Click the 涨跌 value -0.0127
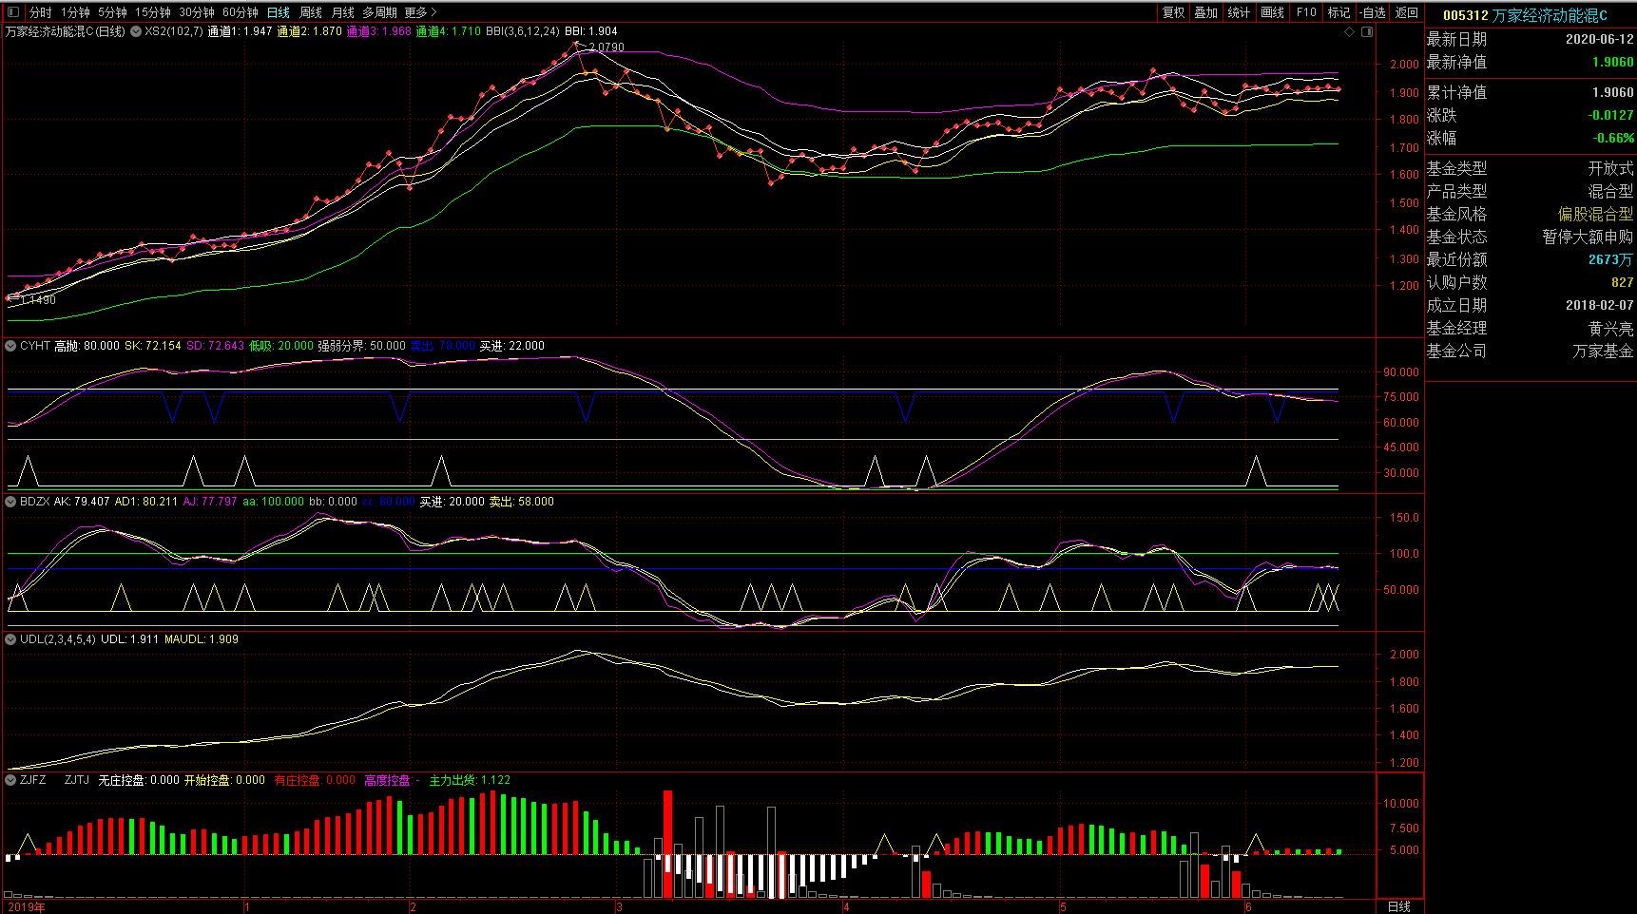 (x=1611, y=115)
